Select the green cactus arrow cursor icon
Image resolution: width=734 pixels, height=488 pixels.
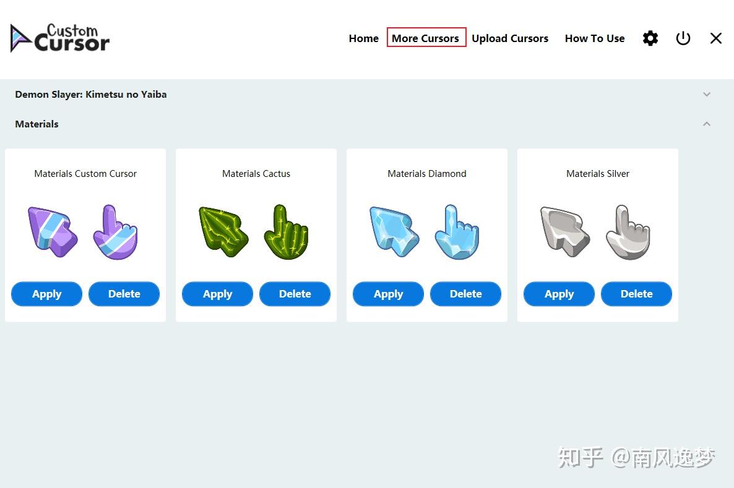(223, 232)
